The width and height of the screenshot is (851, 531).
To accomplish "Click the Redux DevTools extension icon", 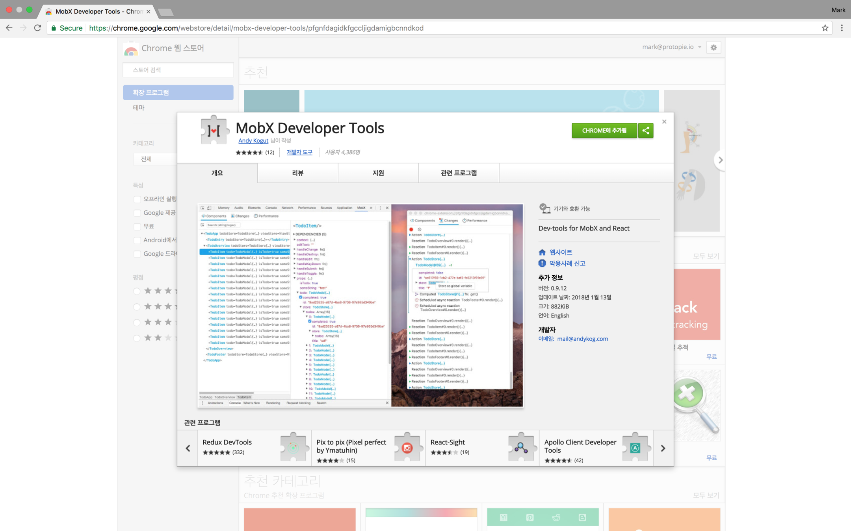I will point(293,448).
